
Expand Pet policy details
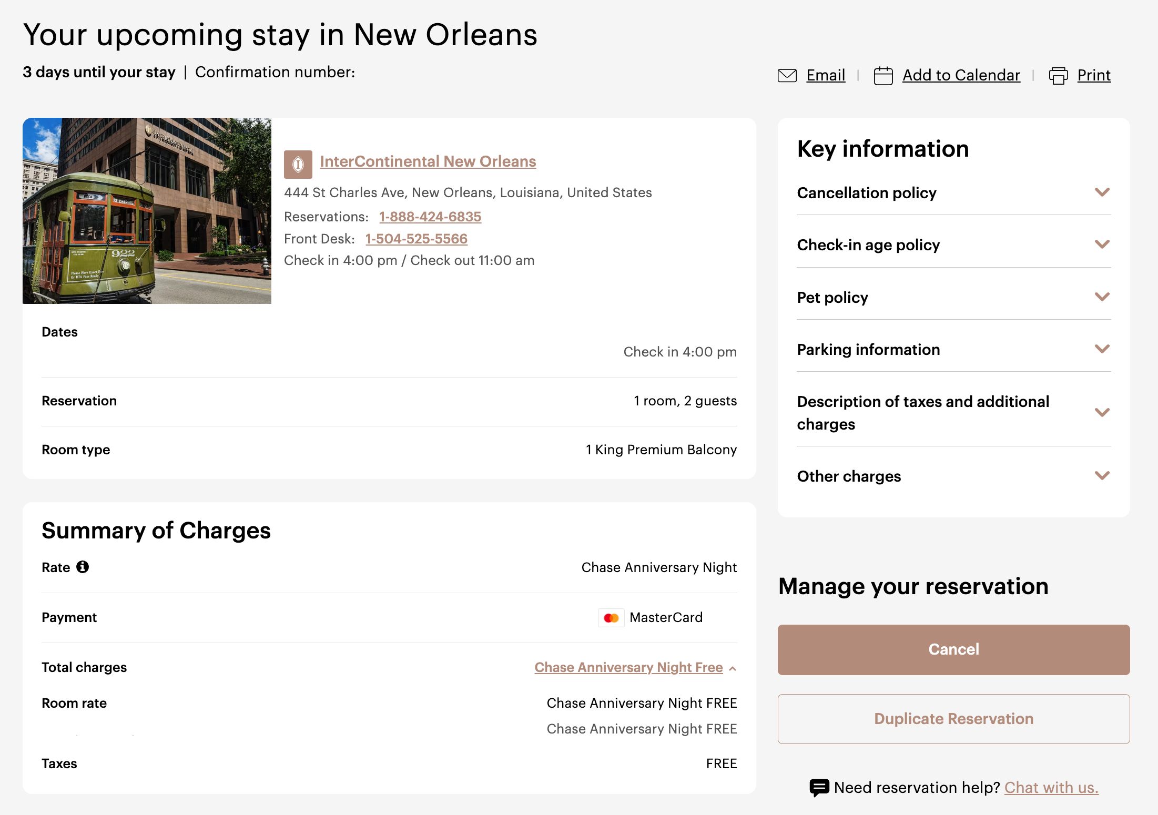click(x=1102, y=297)
